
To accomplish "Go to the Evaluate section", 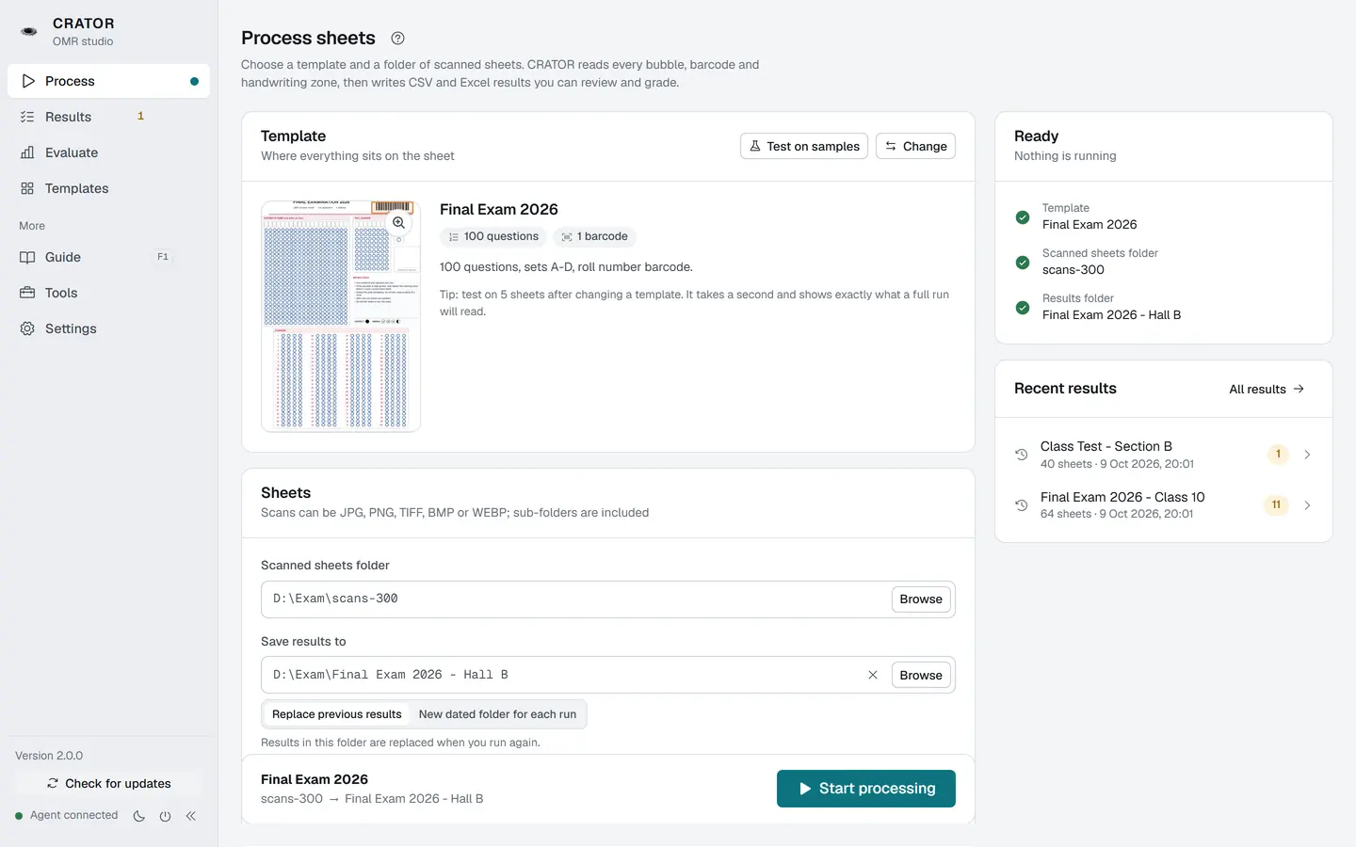I will point(108,152).
